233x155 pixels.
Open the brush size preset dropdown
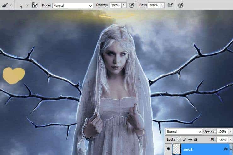[27, 5]
